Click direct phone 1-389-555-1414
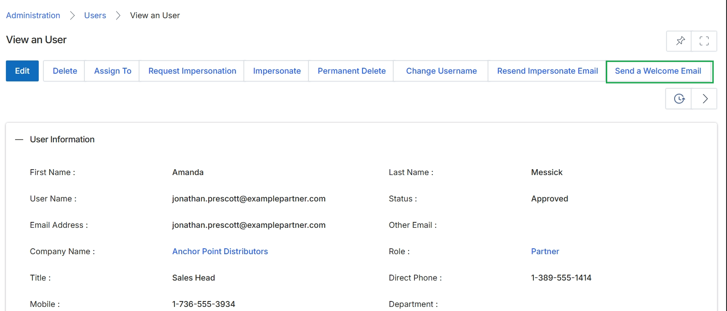This screenshot has height=311, width=727. coord(561,278)
